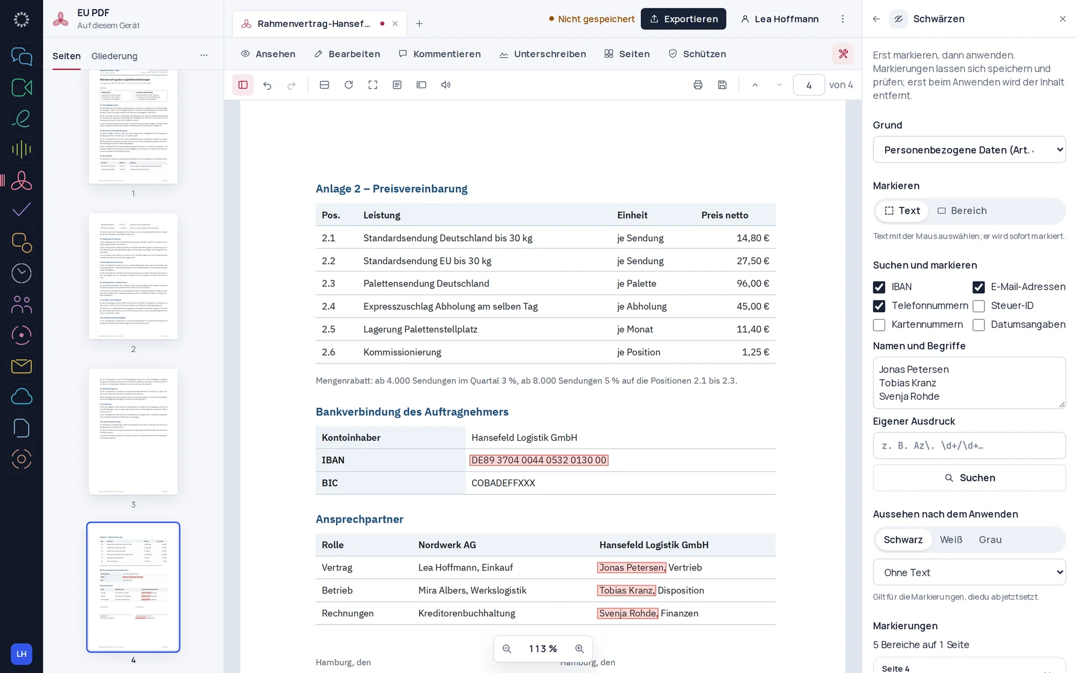The width and height of the screenshot is (1077, 673).
Task: Save the document with disk icon
Action: tap(722, 85)
